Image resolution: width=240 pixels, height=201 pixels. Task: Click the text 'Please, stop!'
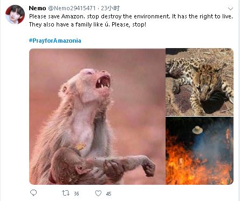[129, 24]
